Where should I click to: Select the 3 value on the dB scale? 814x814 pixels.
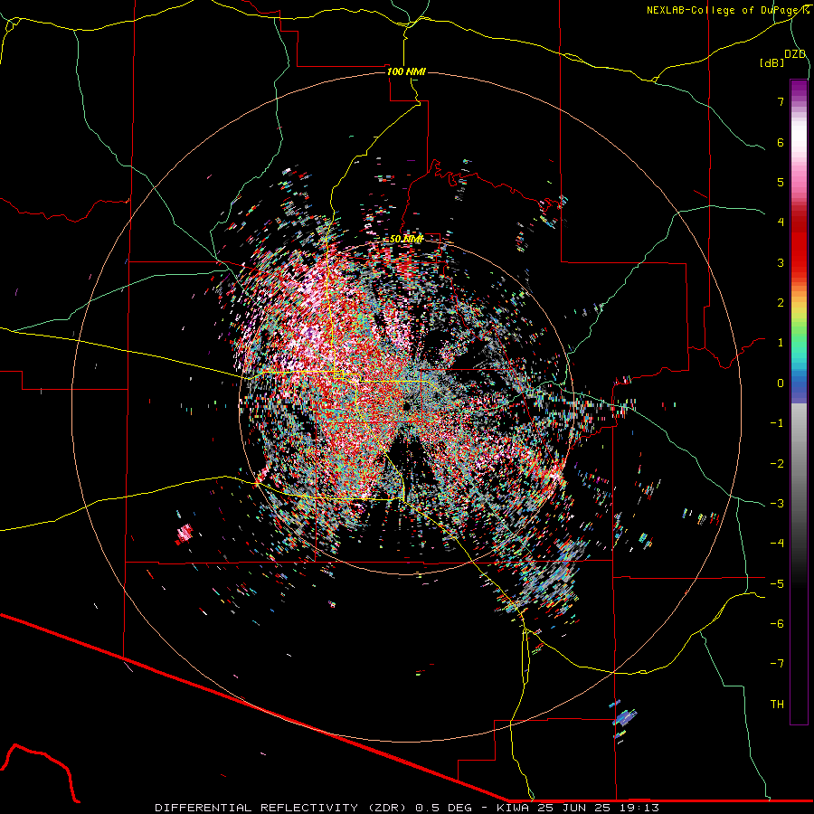[781, 262]
